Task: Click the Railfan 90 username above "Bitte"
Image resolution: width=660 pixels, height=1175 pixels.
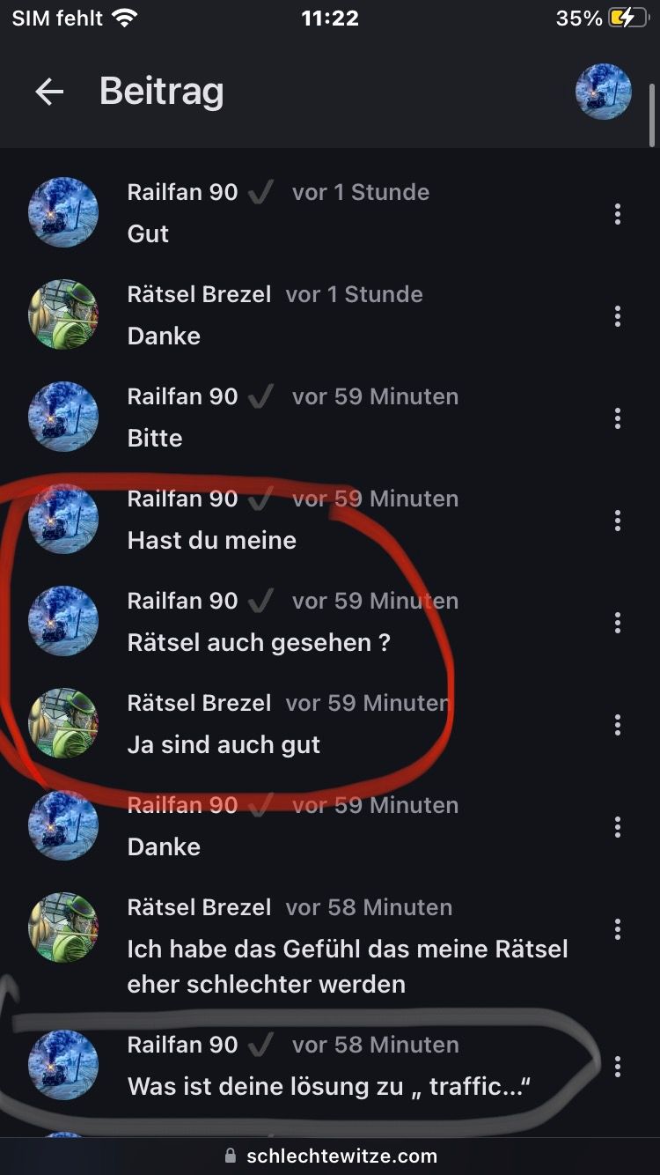Action: click(183, 396)
